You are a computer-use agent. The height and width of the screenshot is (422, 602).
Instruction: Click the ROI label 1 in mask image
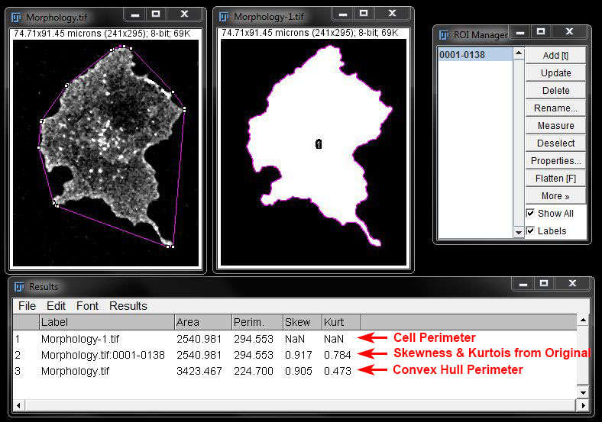tap(319, 144)
